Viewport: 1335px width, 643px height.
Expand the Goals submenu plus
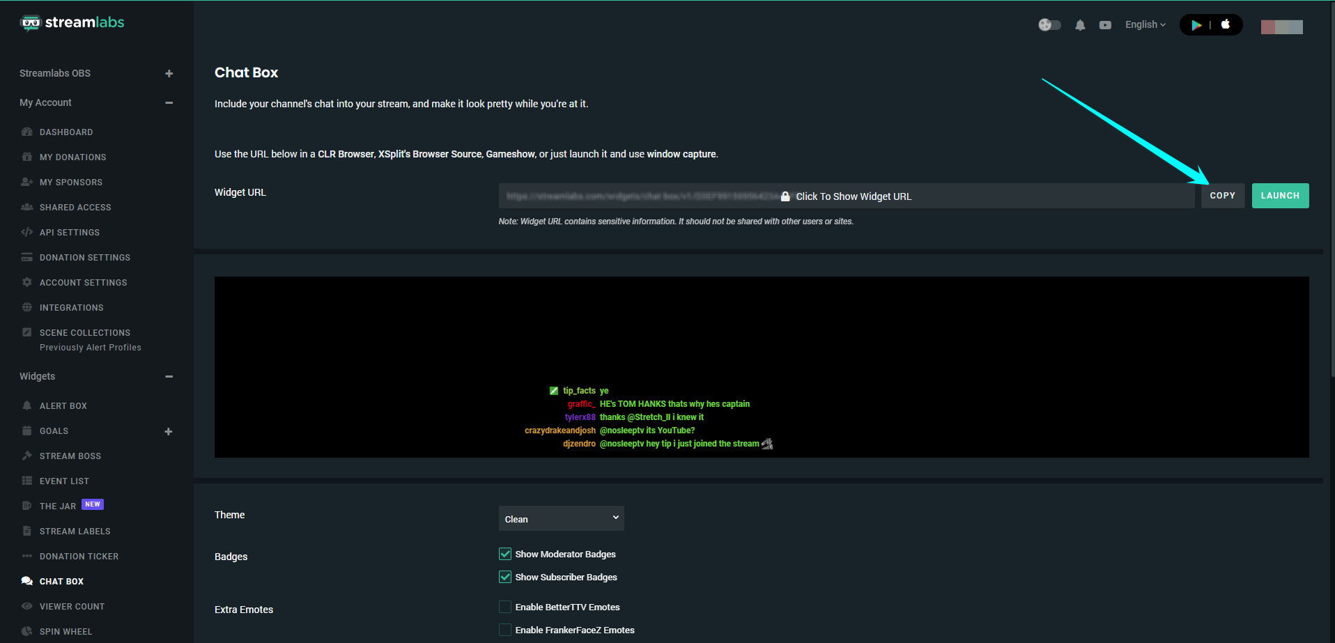click(168, 431)
